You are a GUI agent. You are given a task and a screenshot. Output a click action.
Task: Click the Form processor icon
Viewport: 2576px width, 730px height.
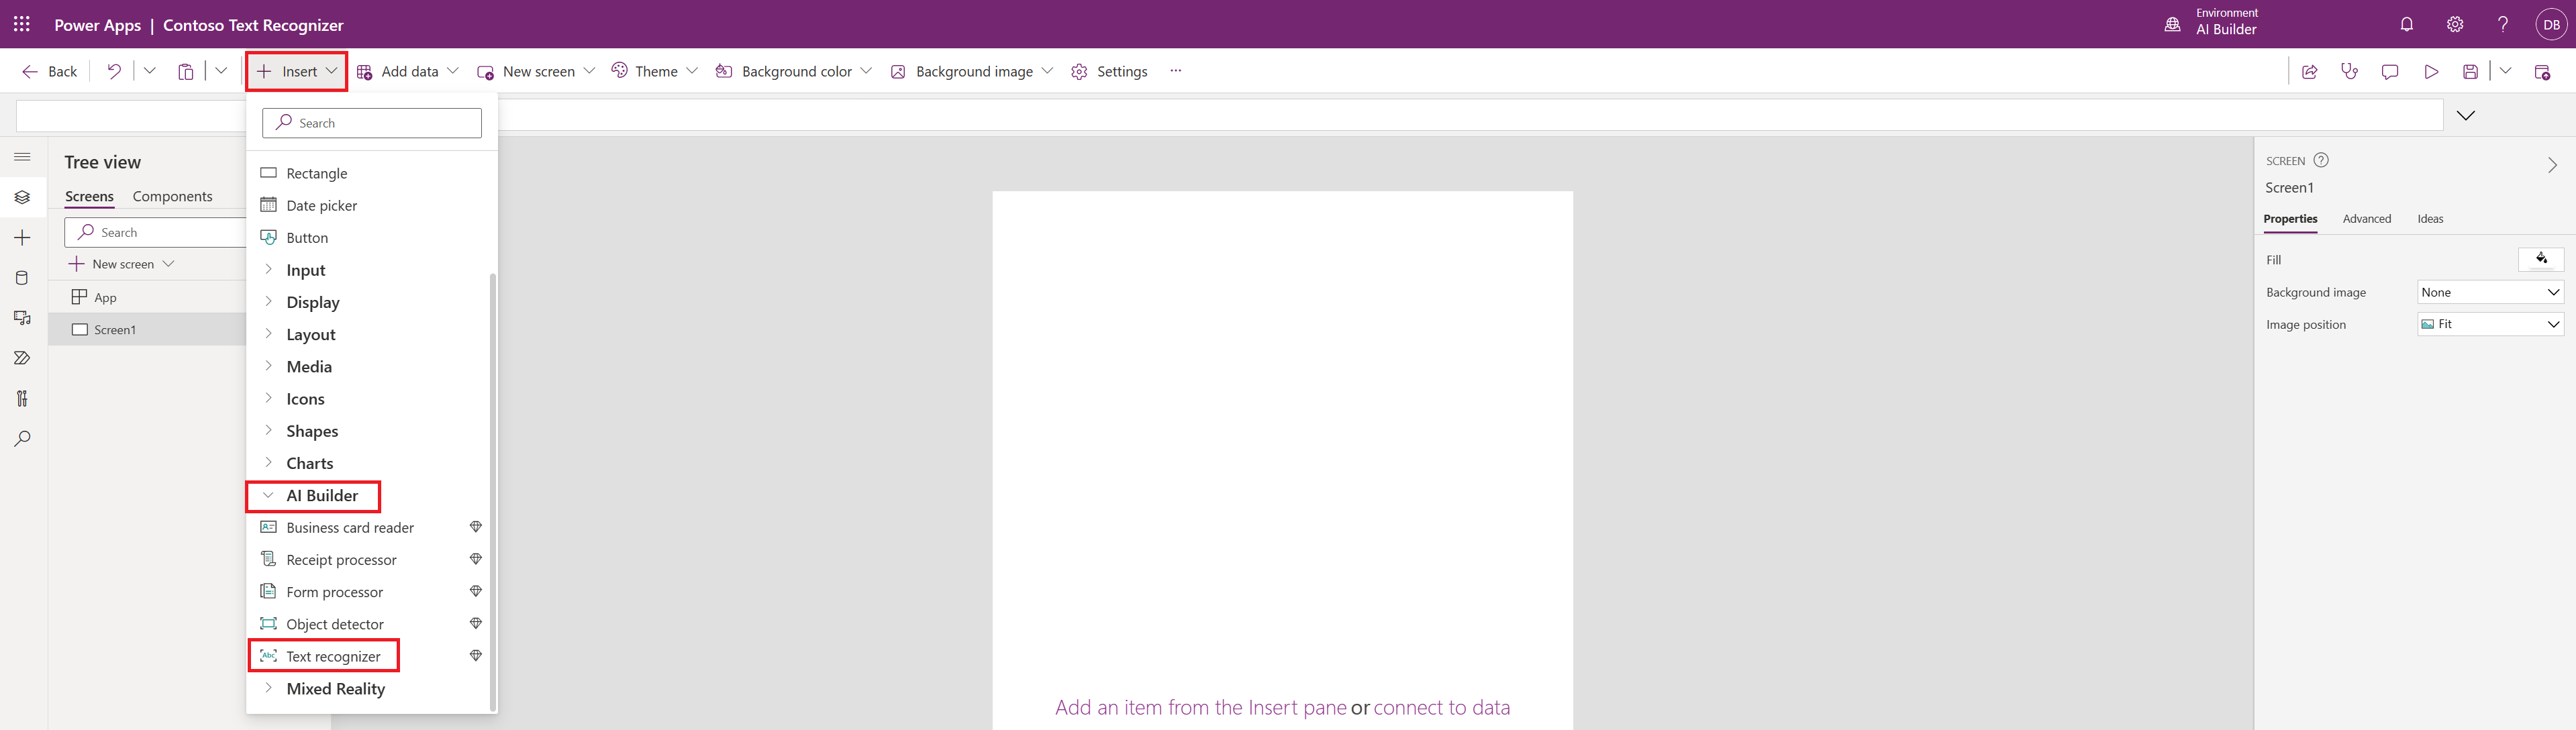pos(268,592)
